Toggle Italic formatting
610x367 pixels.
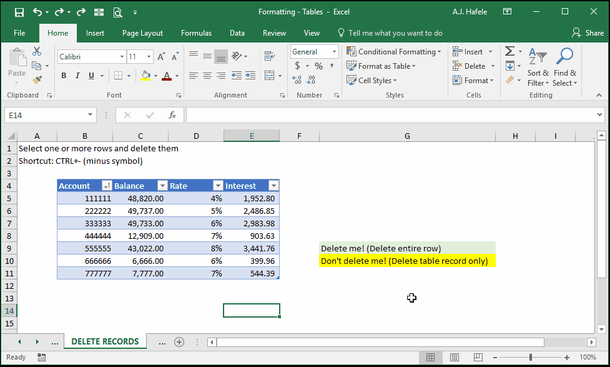[77, 76]
